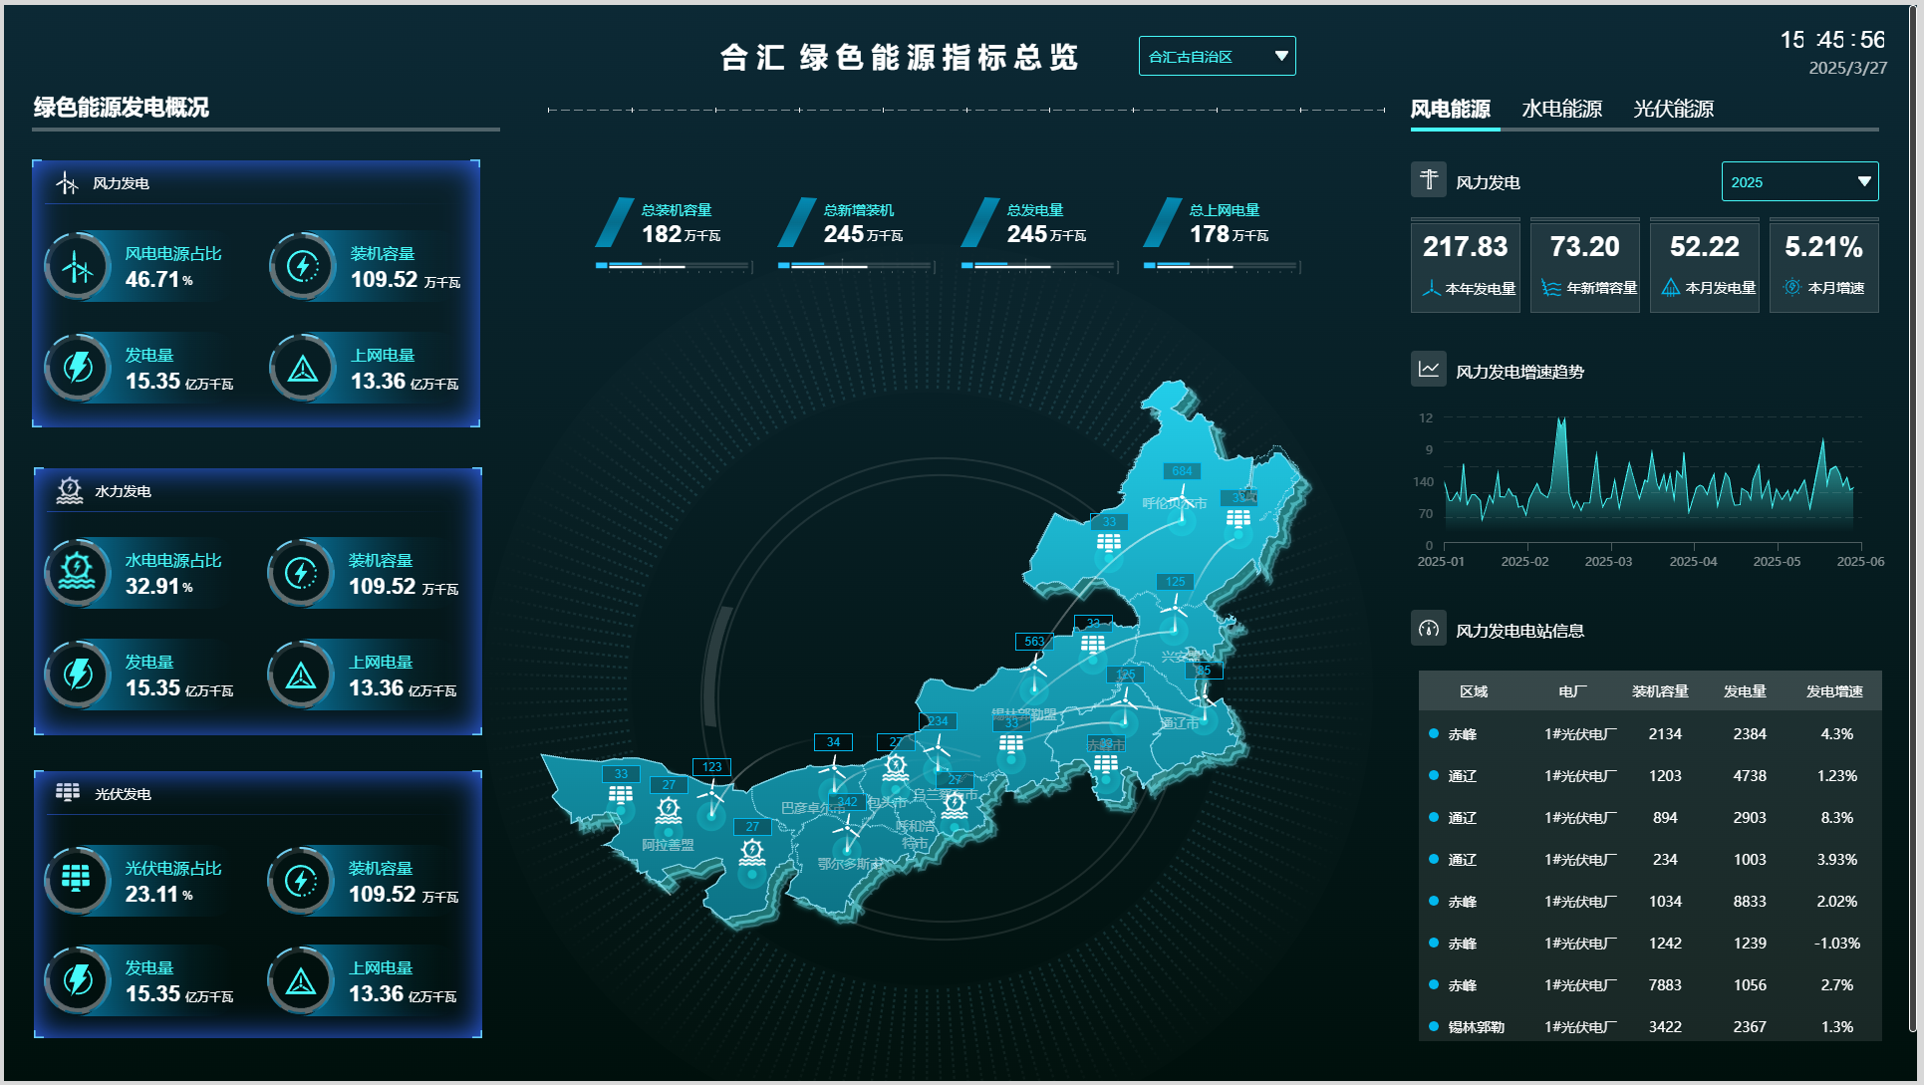Click the 217.83 本年发电量 card
The image size is (1924, 1085).
click(1465, 265)
